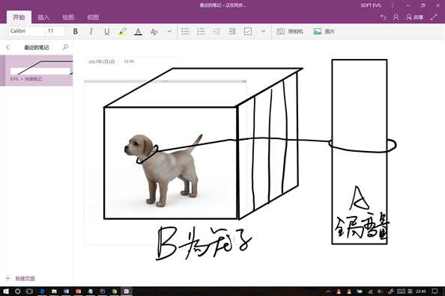The width and height of the screenshot is (445, 296).
Task: Open search with magnifier icon
Action: pyautogui.click(x=65, y=47)
